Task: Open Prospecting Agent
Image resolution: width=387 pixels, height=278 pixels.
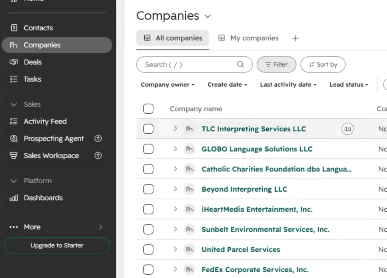Action: tap(54, 139)
